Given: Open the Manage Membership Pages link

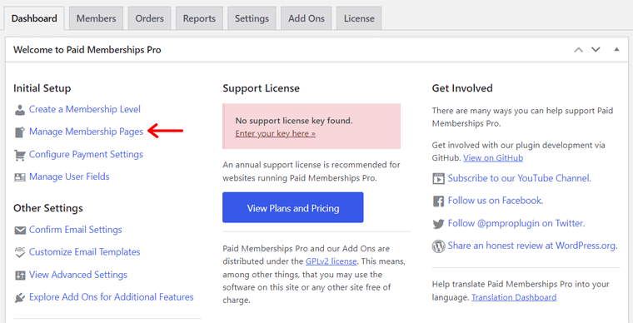Looking at the screenshot, I should tap(86, 132).
